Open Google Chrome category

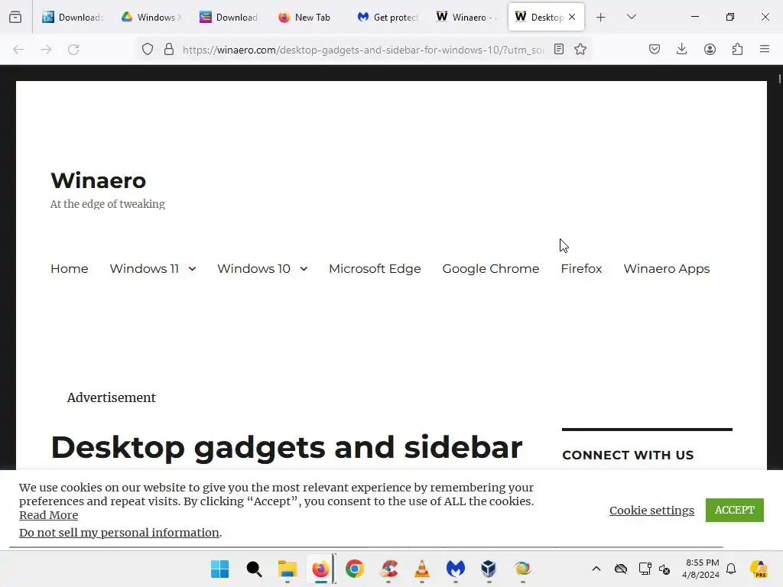click(490, 268)
